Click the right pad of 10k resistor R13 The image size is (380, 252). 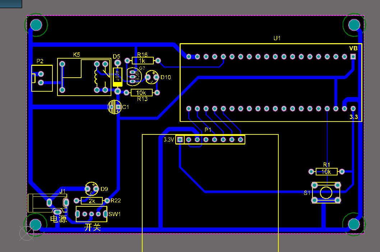157,93
